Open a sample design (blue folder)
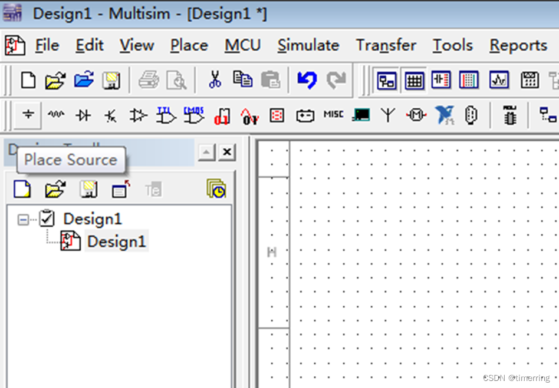Viewport: 559px width, 388px height. tap(84, 79)
